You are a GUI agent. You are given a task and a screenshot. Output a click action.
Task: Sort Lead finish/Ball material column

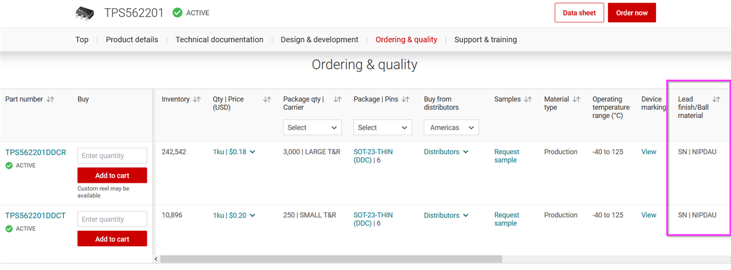pyautogui.click(x=716, y=100)
